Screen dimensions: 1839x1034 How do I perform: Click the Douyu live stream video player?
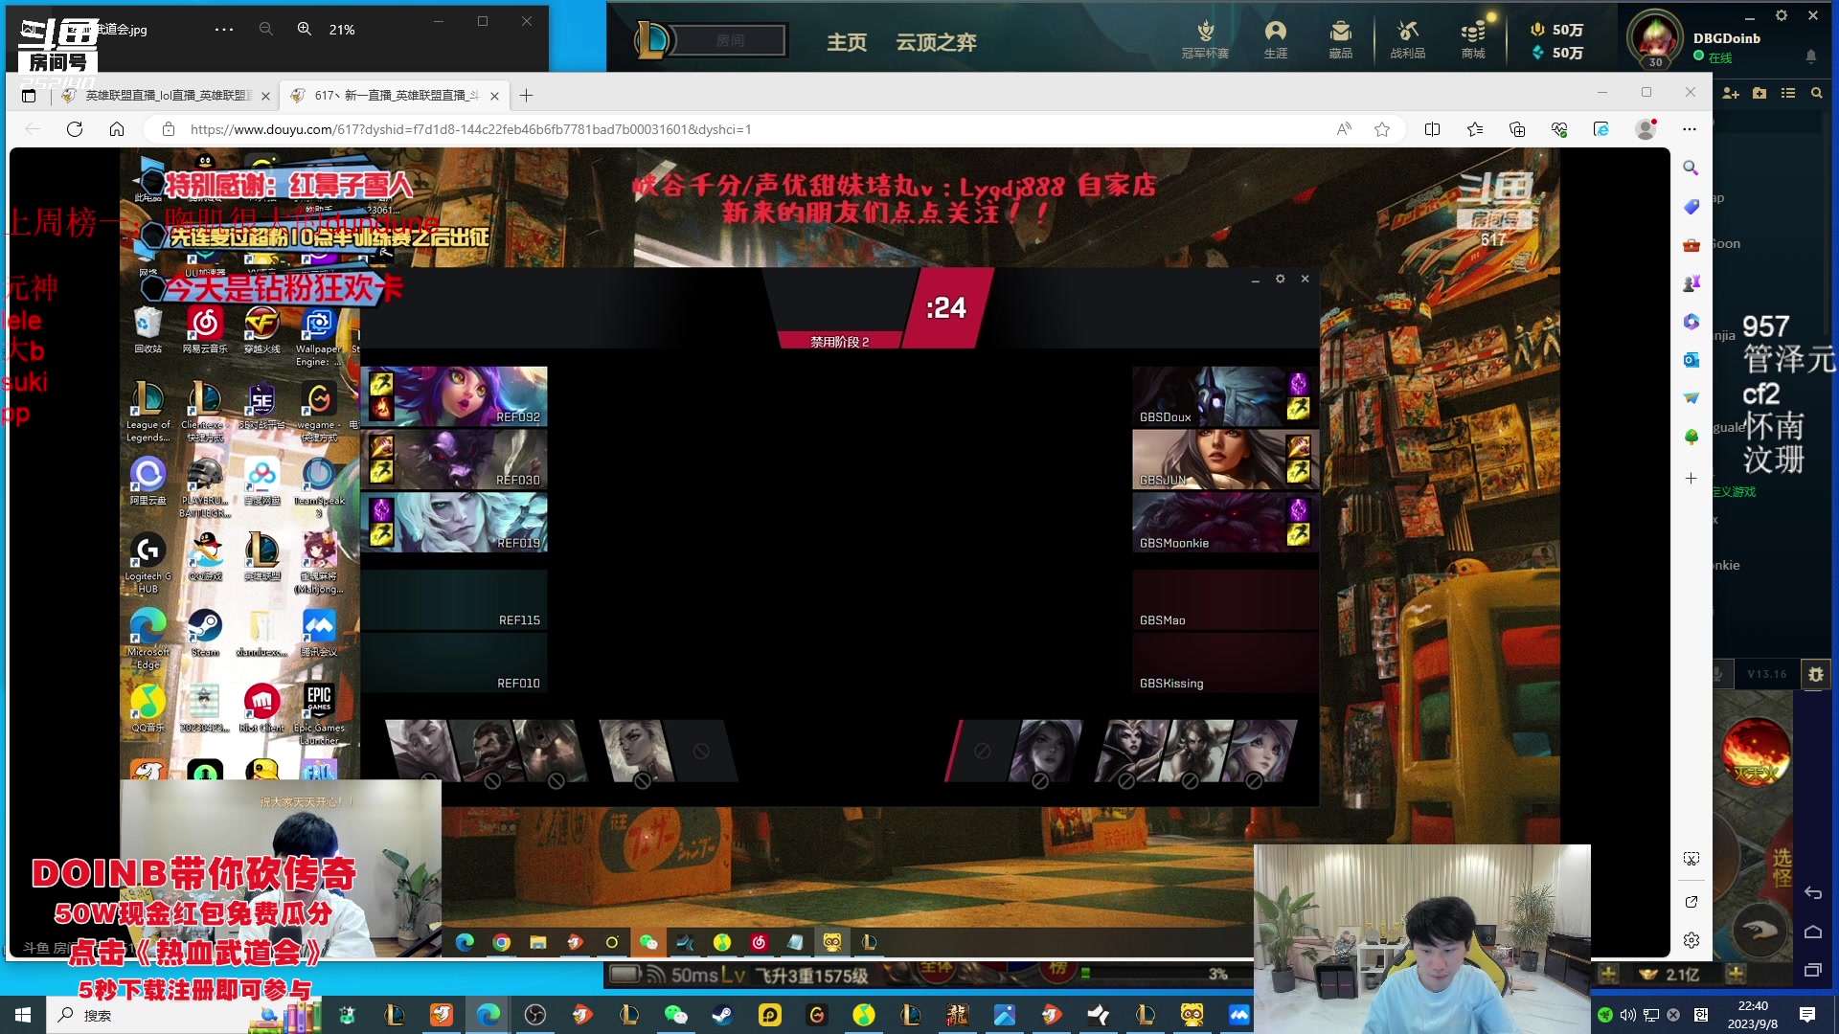click(839, 551)
